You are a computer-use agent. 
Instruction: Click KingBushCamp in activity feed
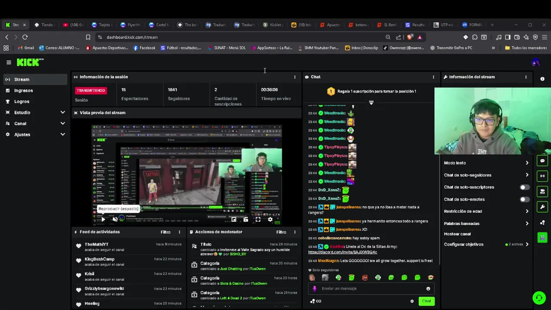99,259
